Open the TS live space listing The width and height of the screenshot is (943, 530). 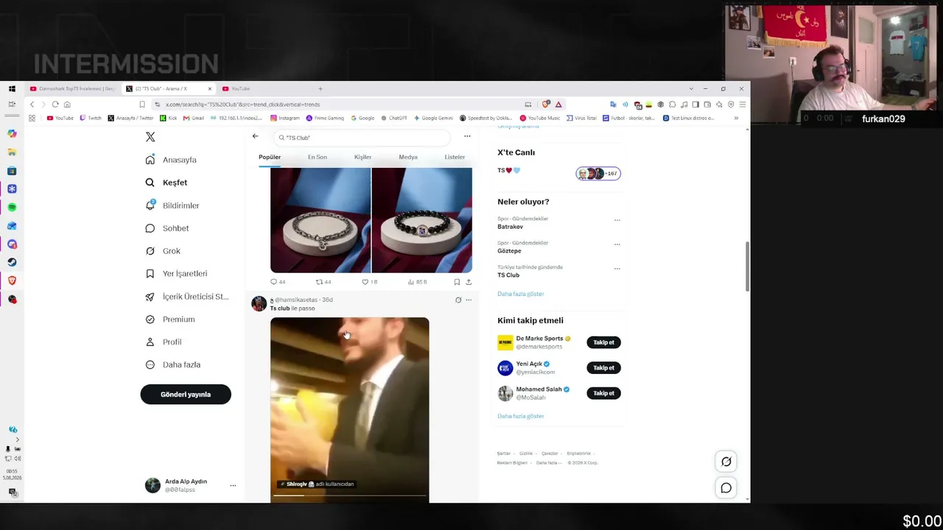point(559,172)
